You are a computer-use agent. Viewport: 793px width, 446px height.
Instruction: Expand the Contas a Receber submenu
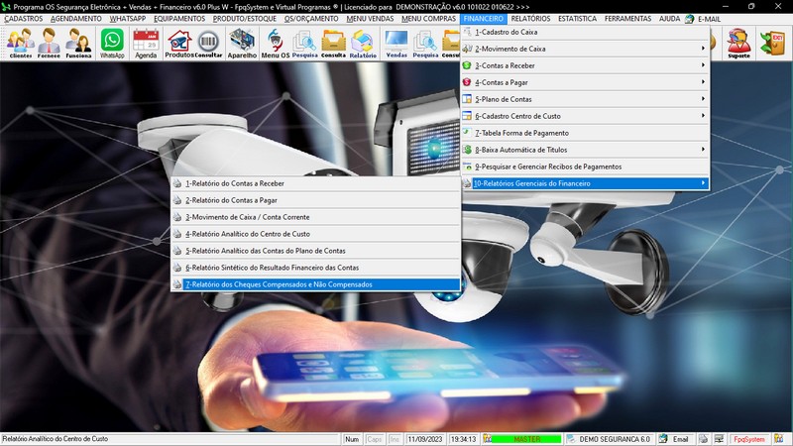[585, 65]
